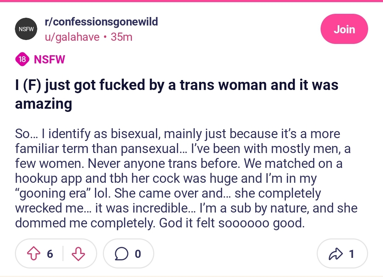Open the u/galahave user profile
The height and width of the screenshot is (277, 383).
point(72,37)
